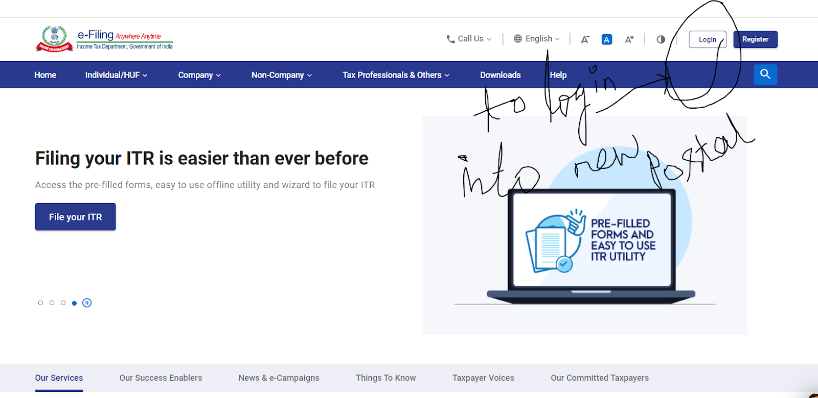The height and width of the screenshot is (398, 818).
Task: Switch to Taxpayer Voices tab
Action: pos(483,378)
